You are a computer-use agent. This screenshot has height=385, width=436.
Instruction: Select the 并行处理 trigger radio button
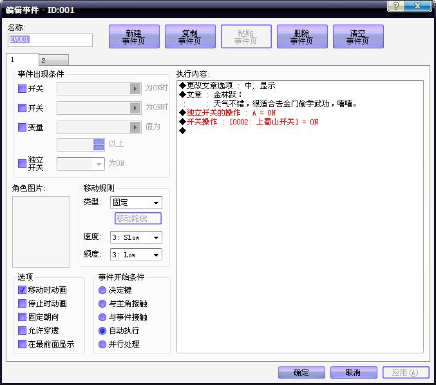click(102, 344)
